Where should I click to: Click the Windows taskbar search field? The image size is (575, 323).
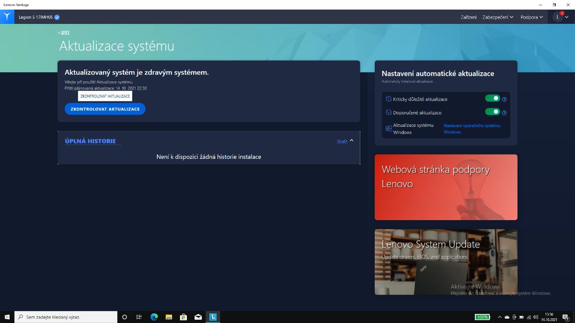click(67, 317)
